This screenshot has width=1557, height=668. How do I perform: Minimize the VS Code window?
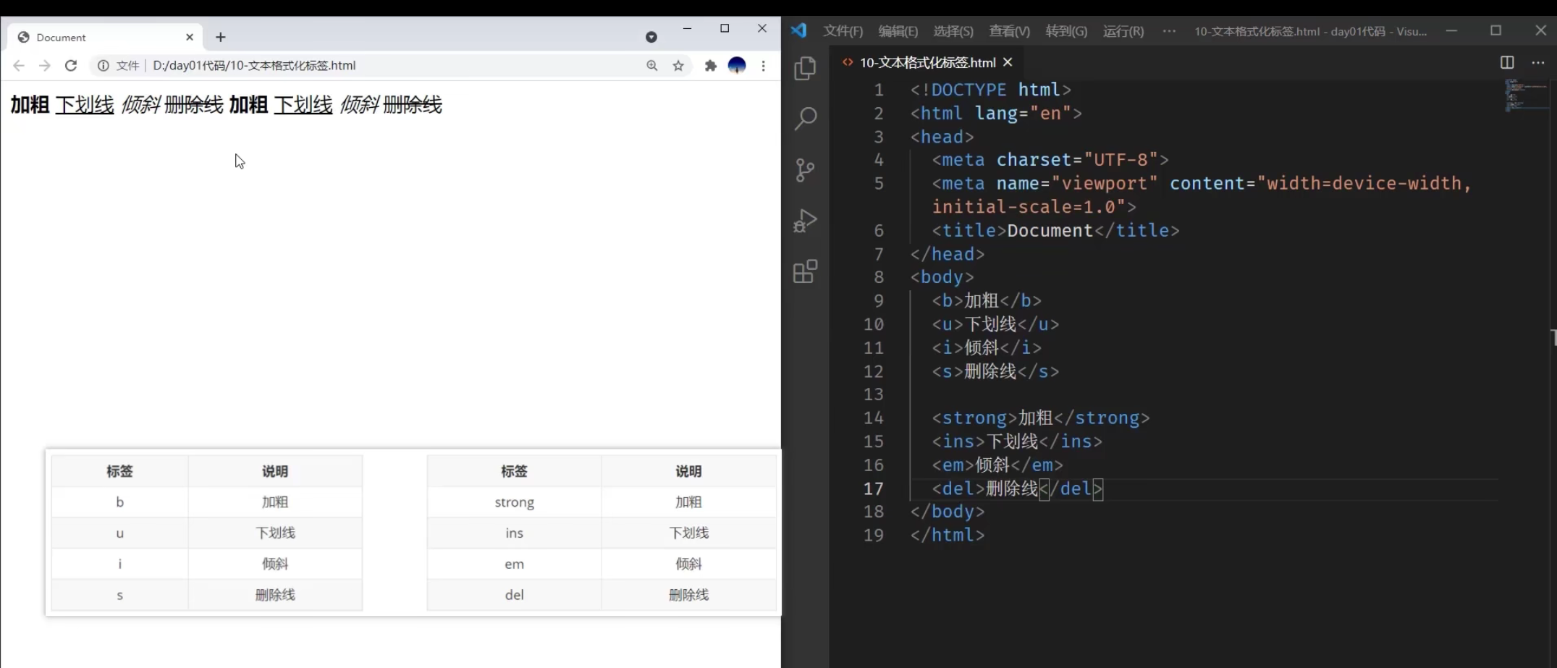coord(1451,30)
